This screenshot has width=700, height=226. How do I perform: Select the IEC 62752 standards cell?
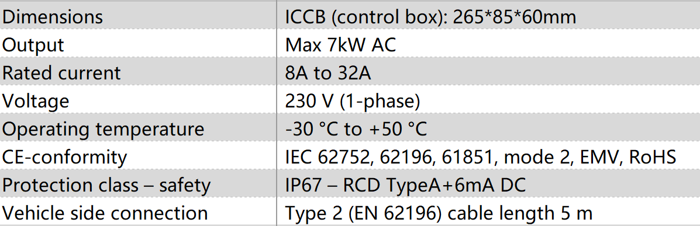(x=488, y=157)
